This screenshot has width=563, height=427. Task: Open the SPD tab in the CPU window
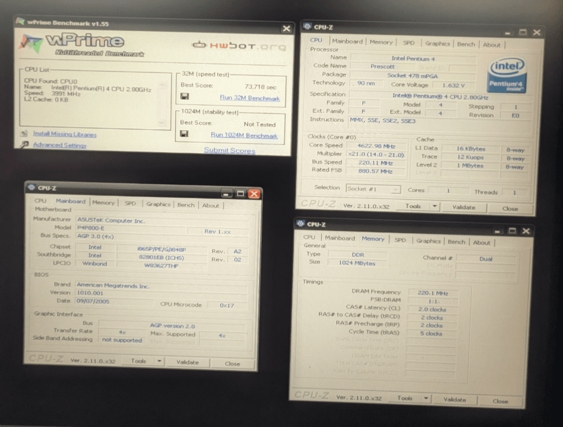409,43
